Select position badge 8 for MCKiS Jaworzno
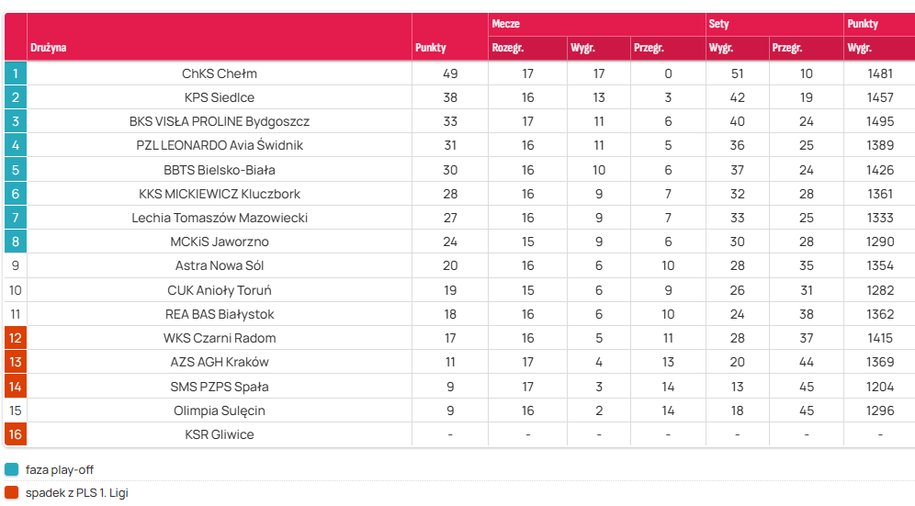The width and height of the screenshot is (915, 506). 16,242
